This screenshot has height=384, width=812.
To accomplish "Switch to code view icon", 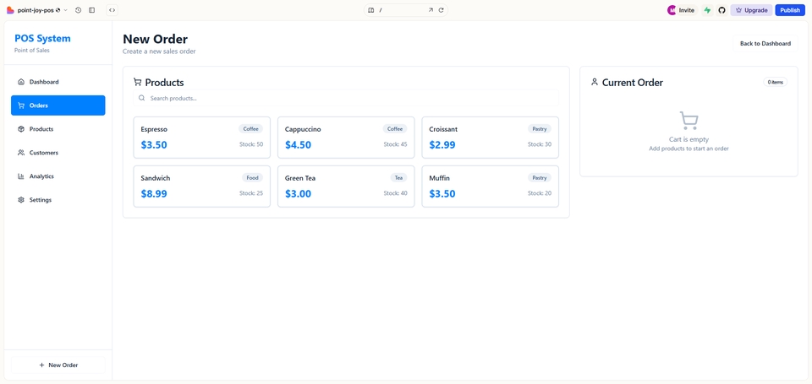I will (112, 10).
